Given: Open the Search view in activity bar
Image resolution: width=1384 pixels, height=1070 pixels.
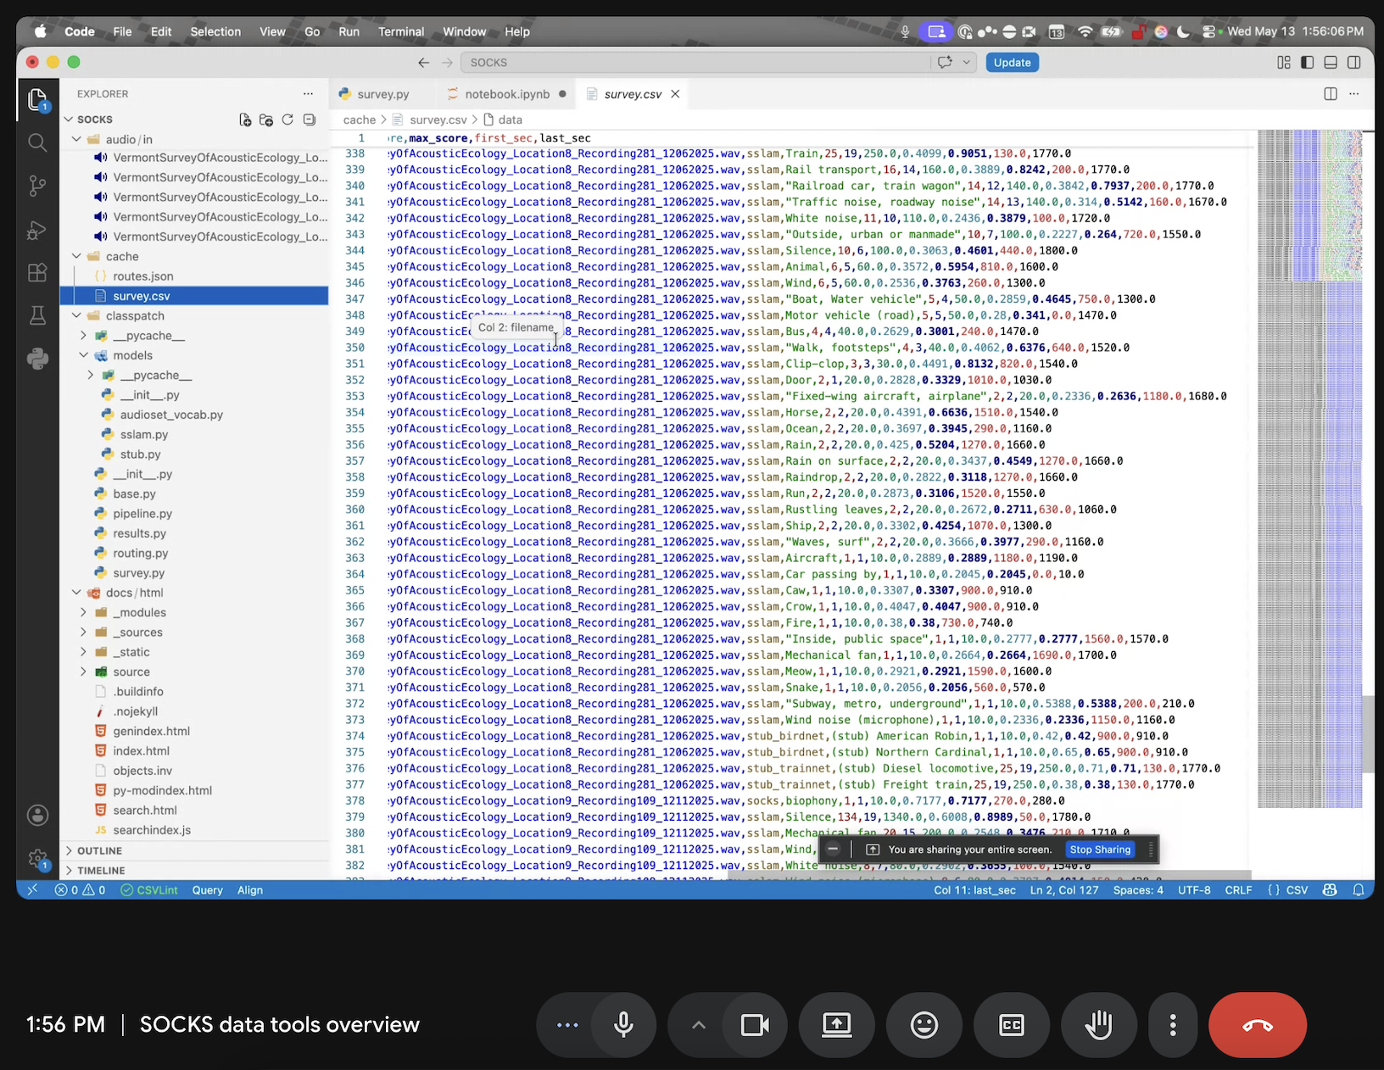Looking at the screenshot, I should [37, 142].
